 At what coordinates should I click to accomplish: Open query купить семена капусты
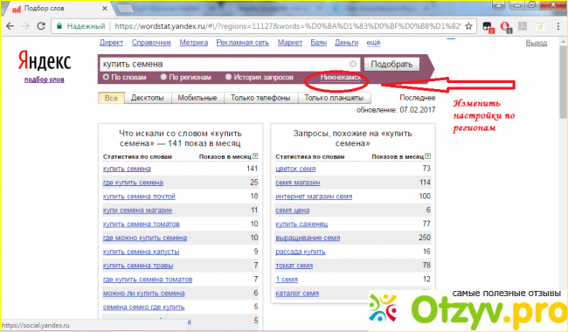click(x=141, y=252)
